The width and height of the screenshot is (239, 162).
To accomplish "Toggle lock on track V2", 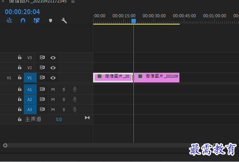I will pyautogui.click(x=20, y=67).
